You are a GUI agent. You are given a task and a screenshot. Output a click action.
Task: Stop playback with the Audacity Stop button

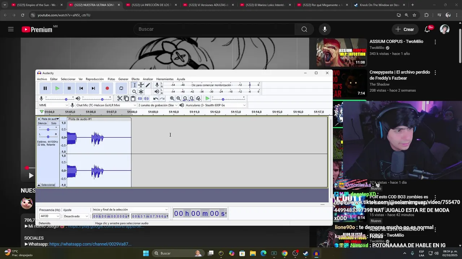pos(69,88)
